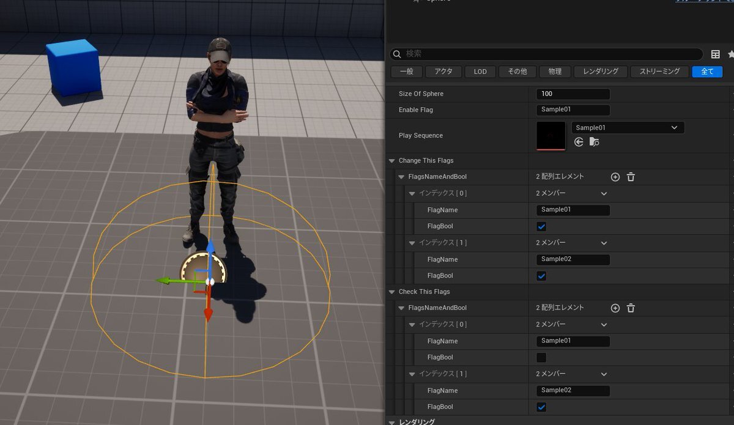
Task: Collapse the Check This Flags category
Action: pos(391,292)
